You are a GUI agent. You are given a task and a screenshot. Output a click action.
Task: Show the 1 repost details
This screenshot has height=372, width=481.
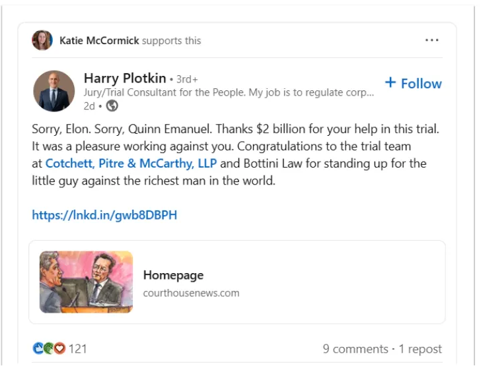[420, 349]
